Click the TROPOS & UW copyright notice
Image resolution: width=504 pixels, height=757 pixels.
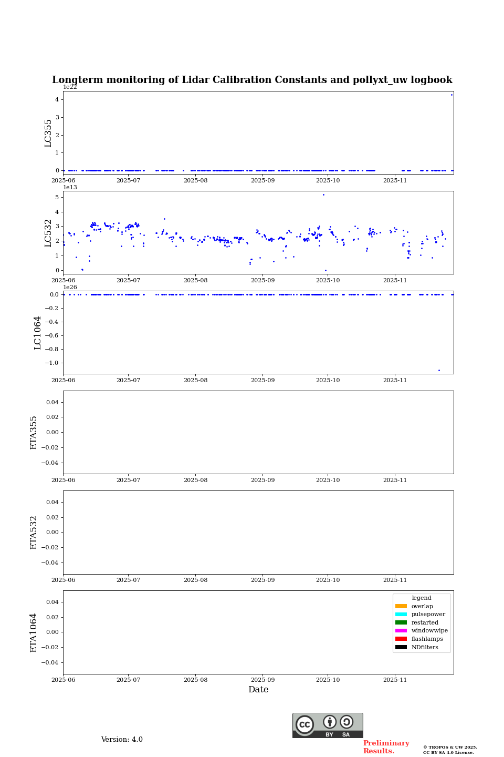[x=450, y=750]
